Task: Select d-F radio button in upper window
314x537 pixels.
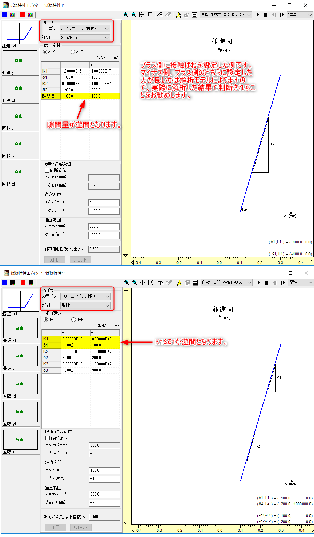Action: (x=73, y=52)
